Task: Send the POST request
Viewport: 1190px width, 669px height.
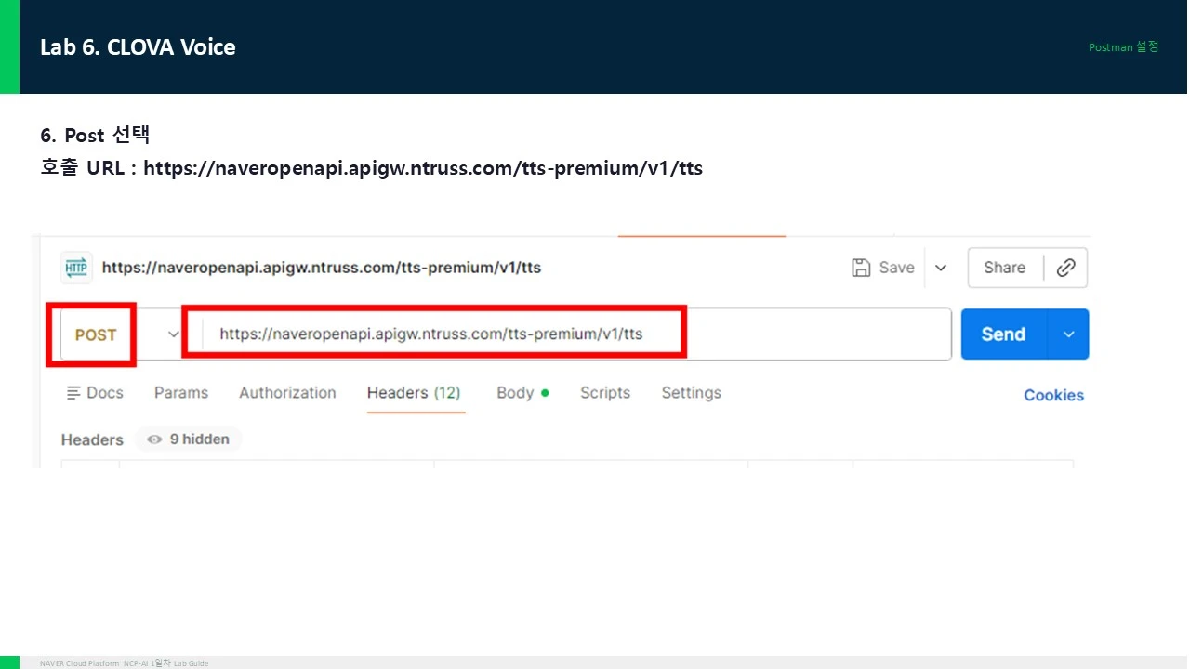Action: pyautogui.click(x=1004, y=334)
